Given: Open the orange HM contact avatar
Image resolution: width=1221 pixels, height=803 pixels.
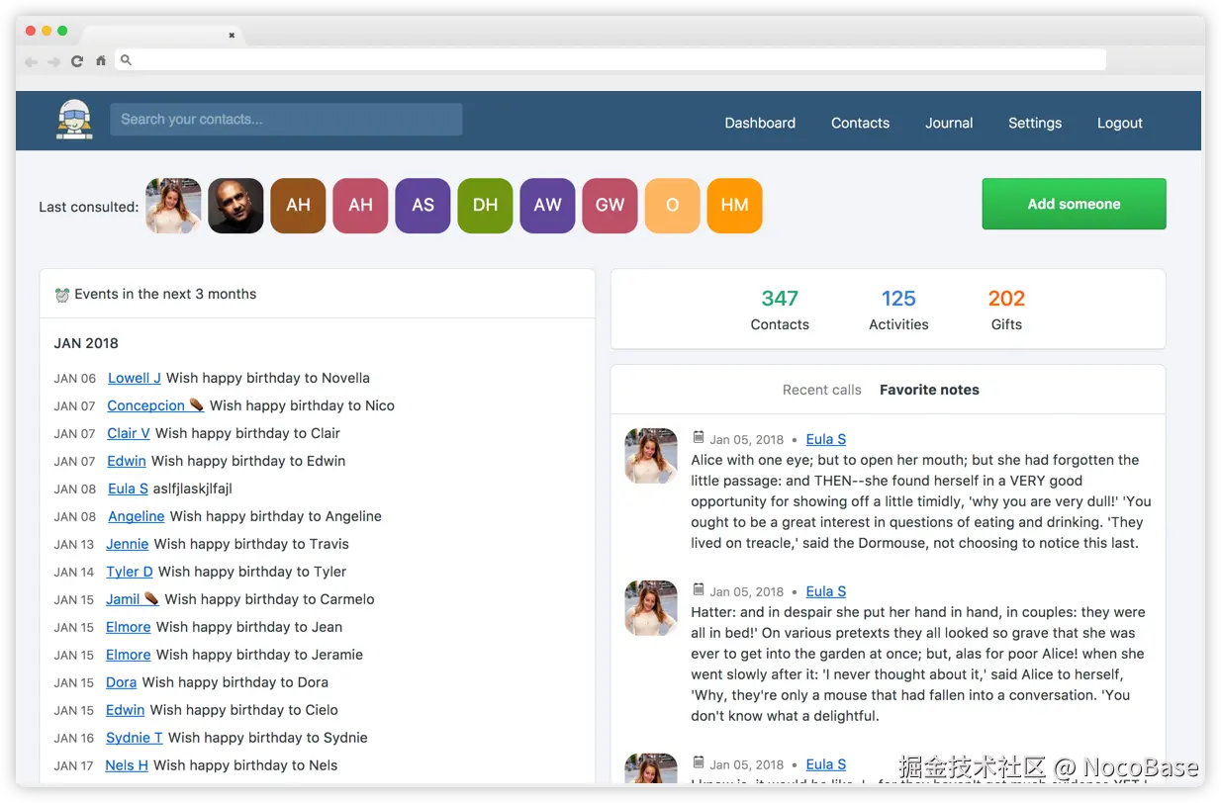Looking at the screenshot, I should tap(734, 206).
